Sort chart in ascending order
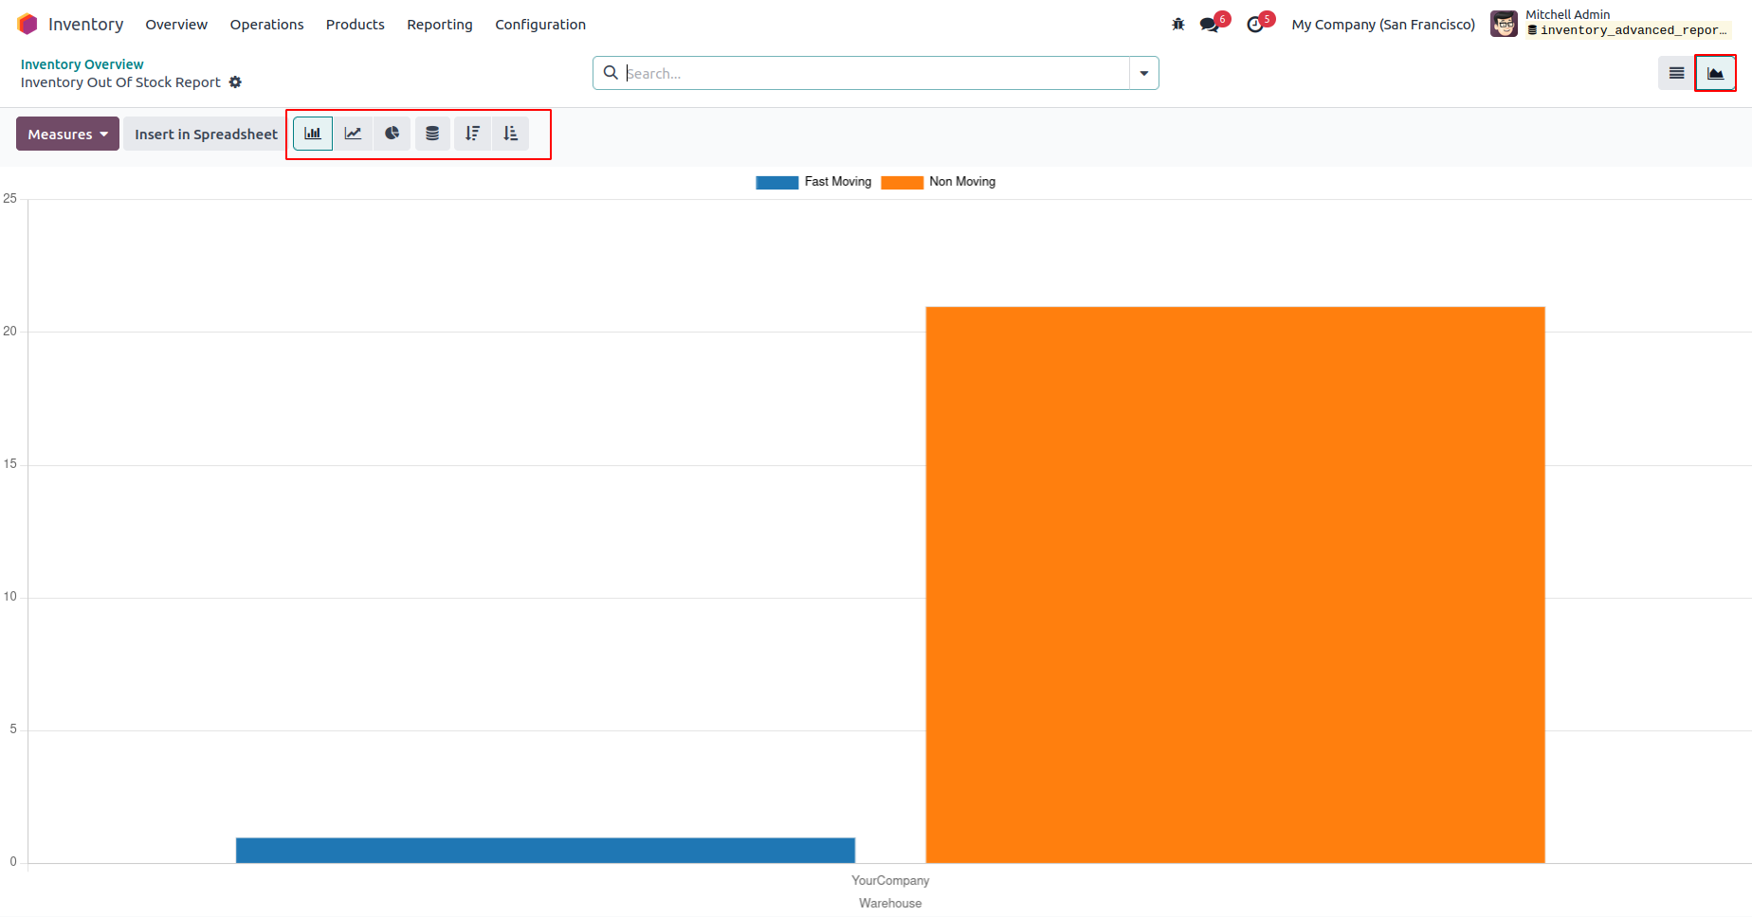Screen dimensions: 1752x917 (x=511, y=134)
